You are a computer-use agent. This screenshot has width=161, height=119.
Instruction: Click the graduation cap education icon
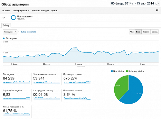[x=157, y=10]
